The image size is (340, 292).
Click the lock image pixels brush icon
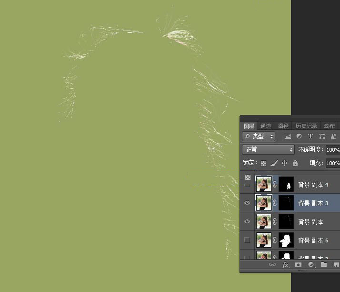click(x=274, y=163)
